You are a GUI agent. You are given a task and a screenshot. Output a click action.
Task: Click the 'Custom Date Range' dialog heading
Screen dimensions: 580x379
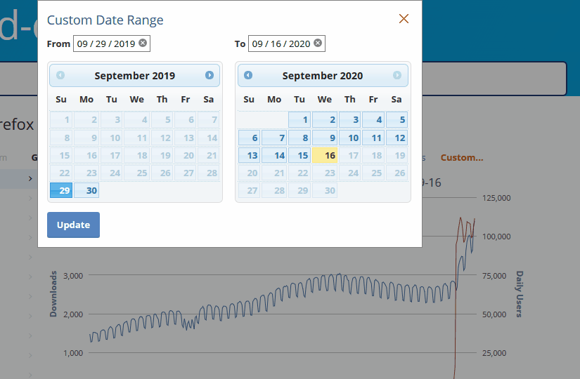(x=105, y=20)
